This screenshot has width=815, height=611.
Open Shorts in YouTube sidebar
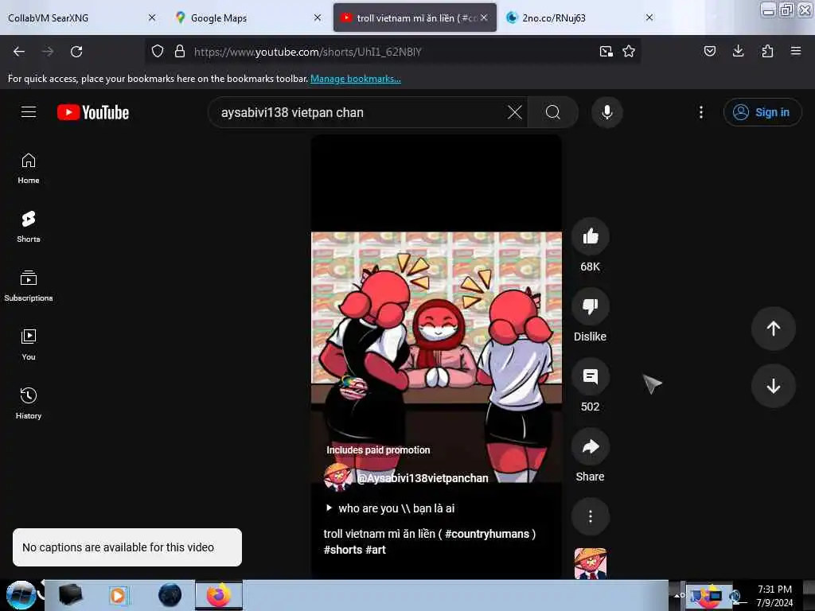29,227
